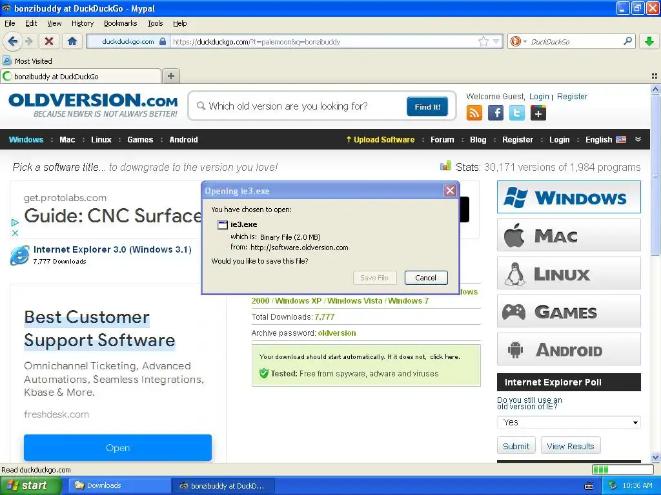Click the Login link beside Welcome Guest
The image size is (661, 495).
coord(539,97)
